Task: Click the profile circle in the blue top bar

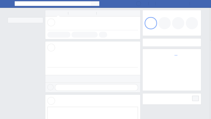Action: (x=138, y=4)
